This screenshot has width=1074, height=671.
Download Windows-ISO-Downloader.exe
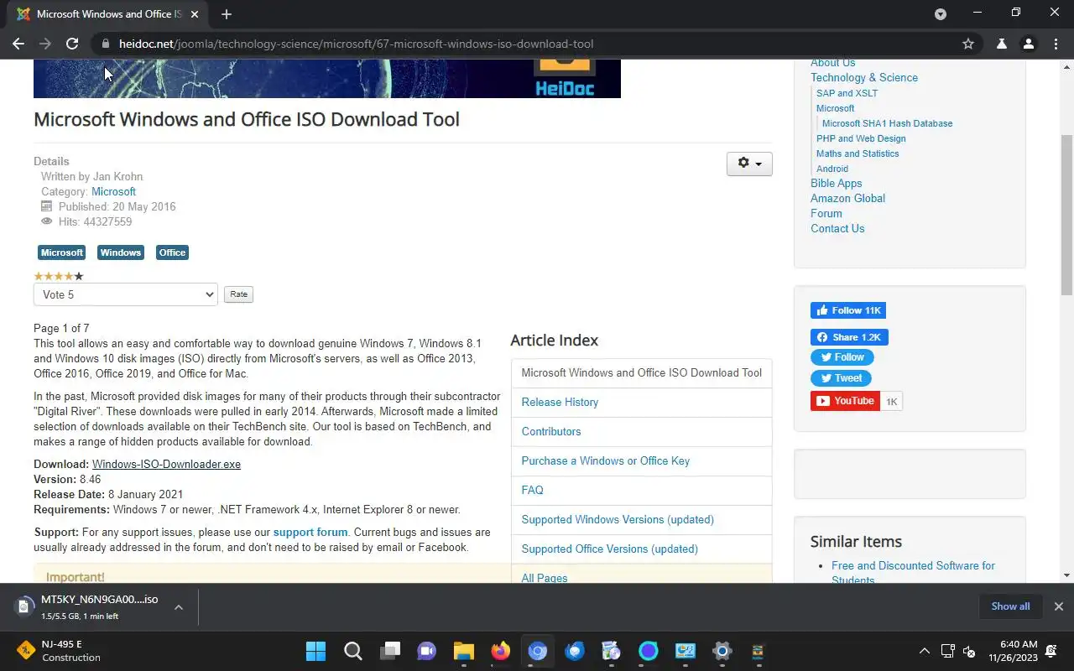tap(166, 464)
